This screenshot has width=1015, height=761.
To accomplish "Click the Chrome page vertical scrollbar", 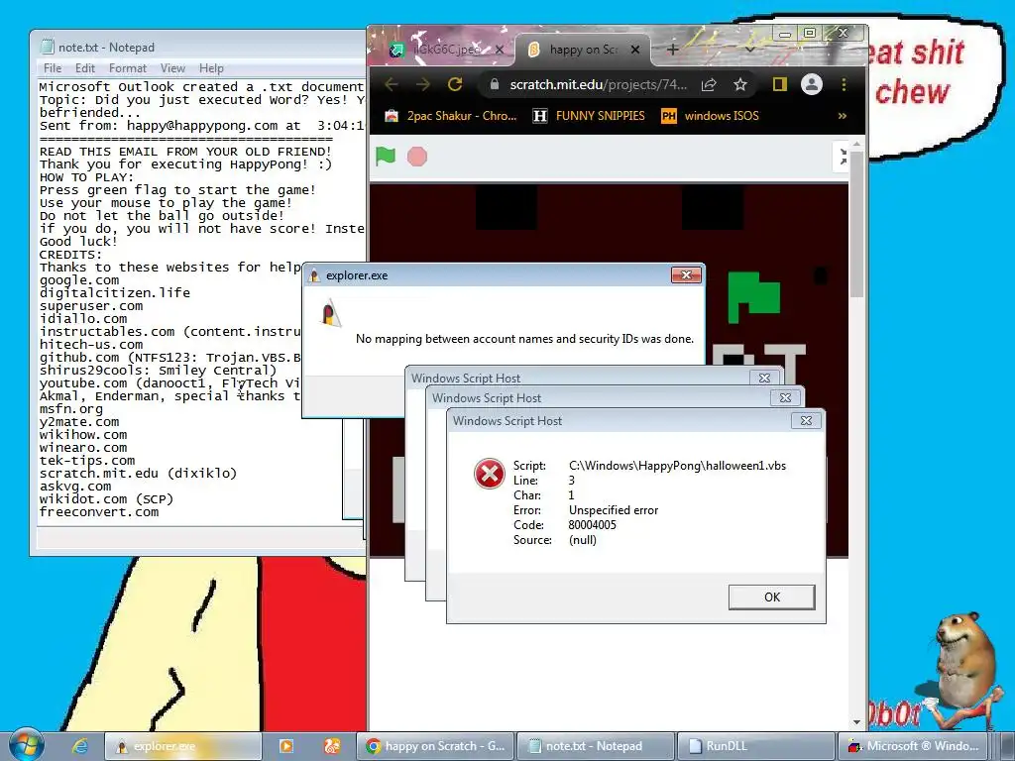I will coord(857,223).
